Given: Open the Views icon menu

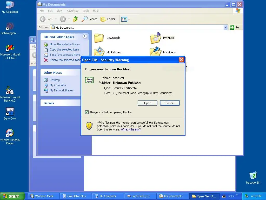Looking at the screenshot, I should point(125,19).
